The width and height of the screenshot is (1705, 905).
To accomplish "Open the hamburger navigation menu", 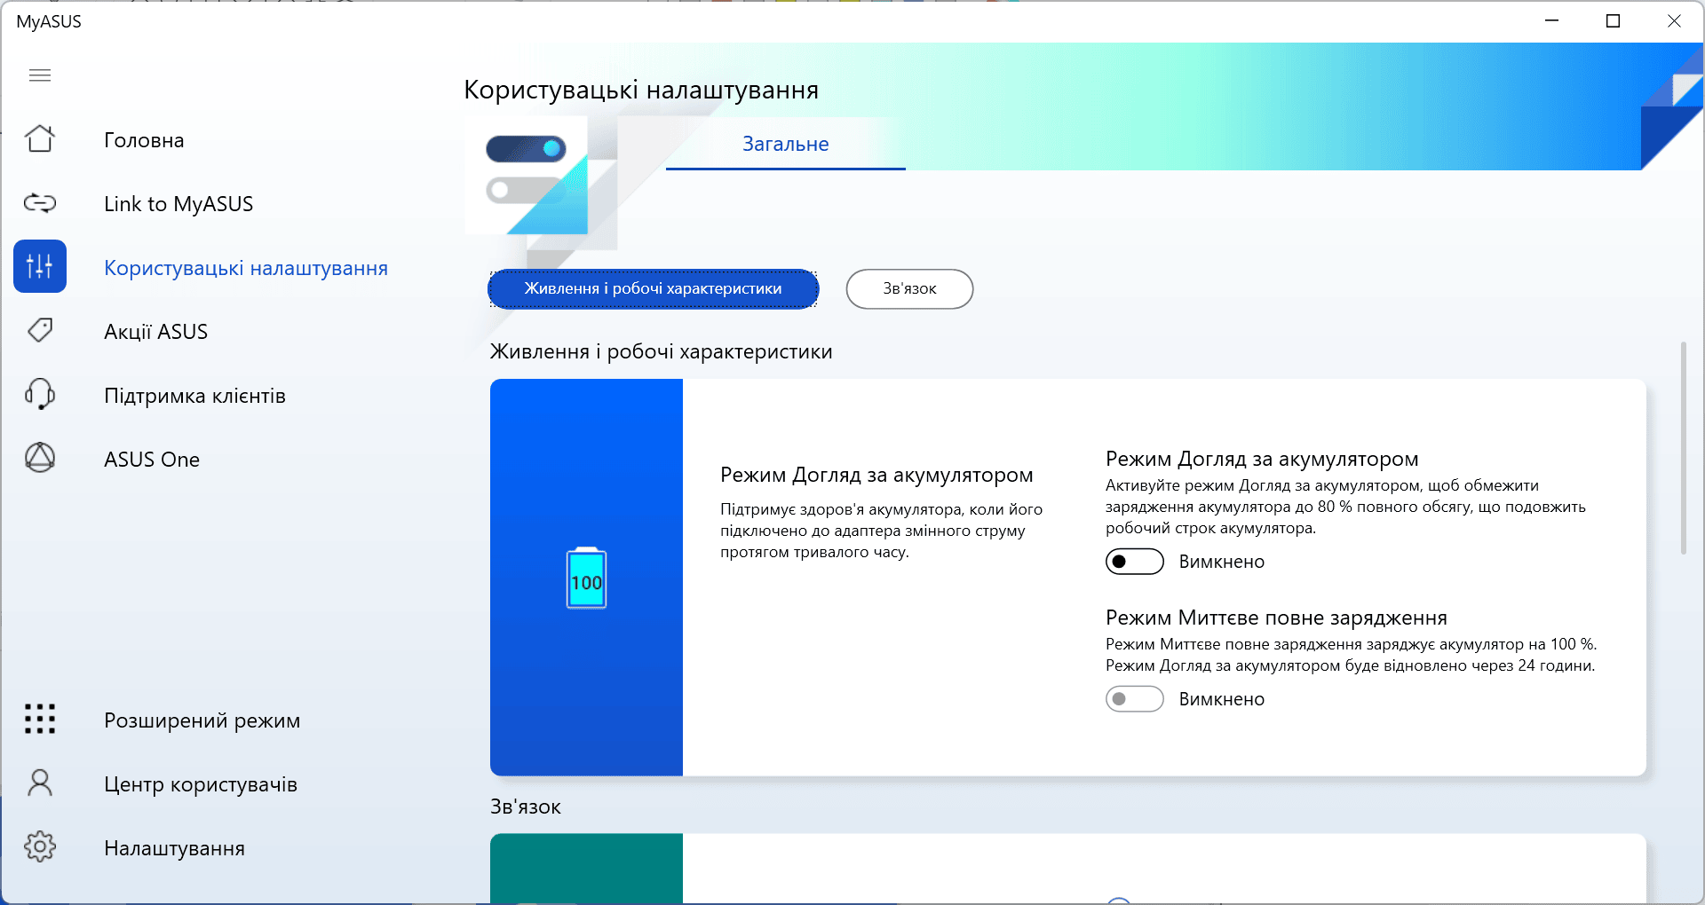I will (40, 75).
